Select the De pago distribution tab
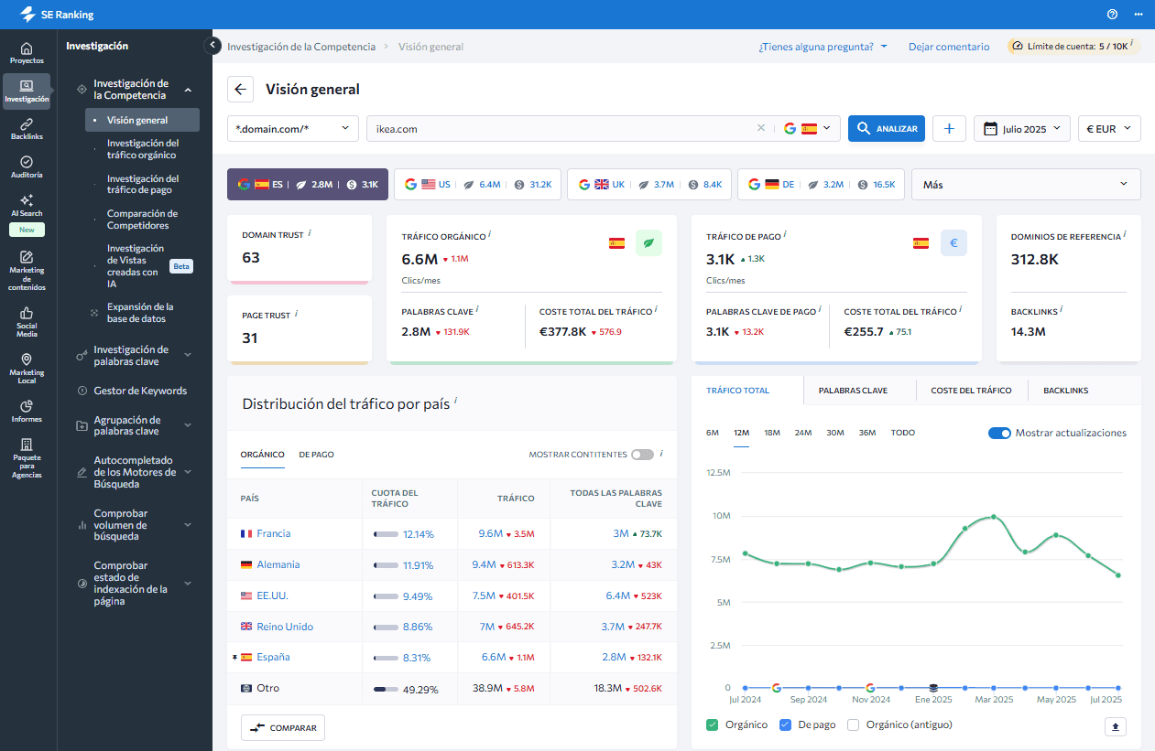 316,454
